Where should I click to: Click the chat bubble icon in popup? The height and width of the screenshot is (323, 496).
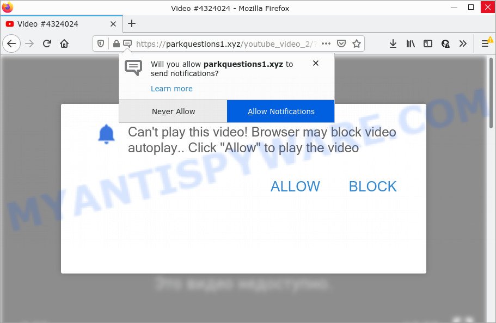(133, 67)
